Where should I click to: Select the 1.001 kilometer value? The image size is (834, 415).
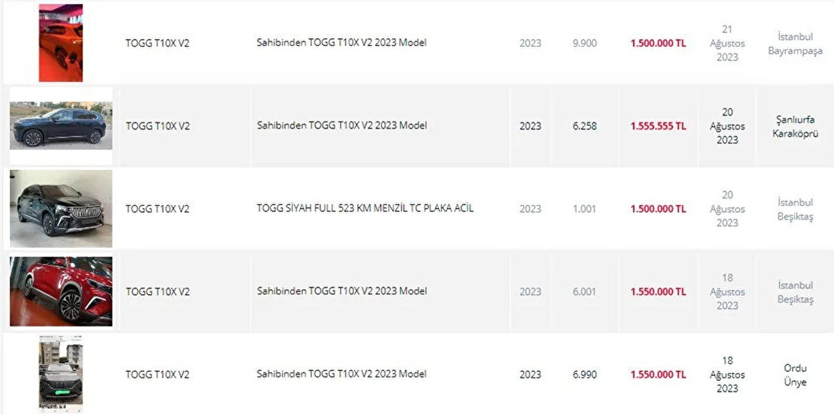pyautogui.click(x=584, y=209)
